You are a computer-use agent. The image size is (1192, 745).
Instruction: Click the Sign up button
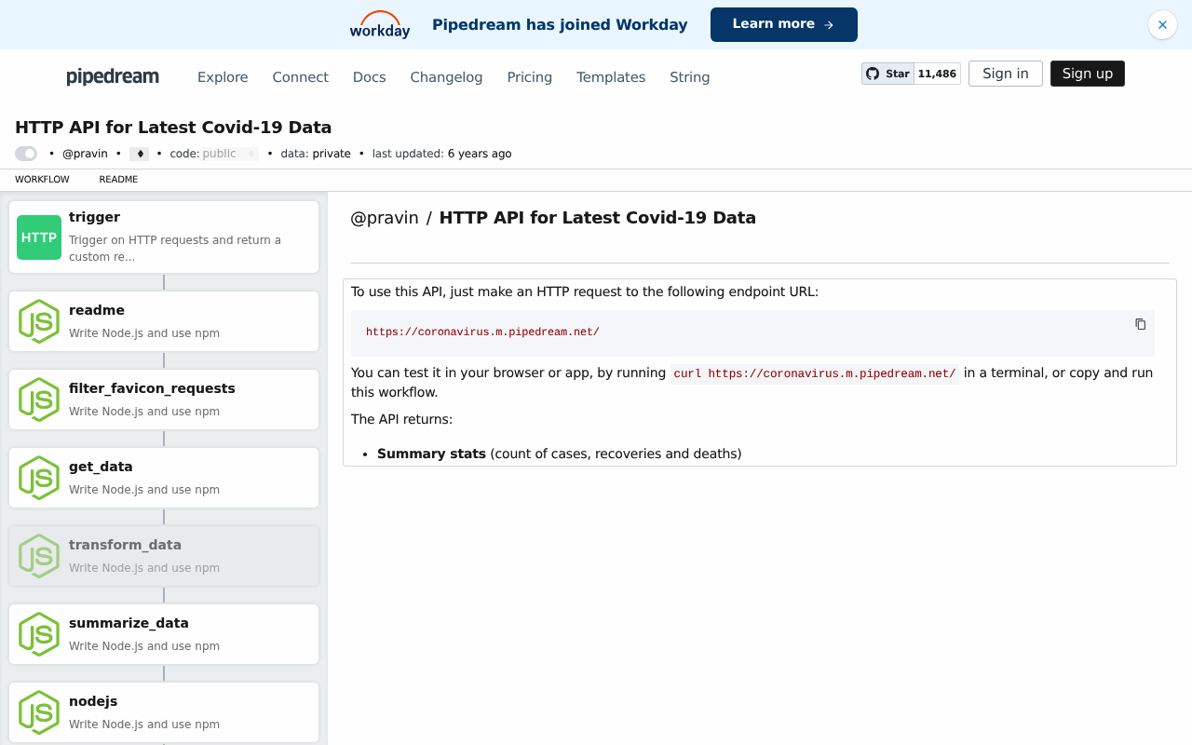(1088, 74)
